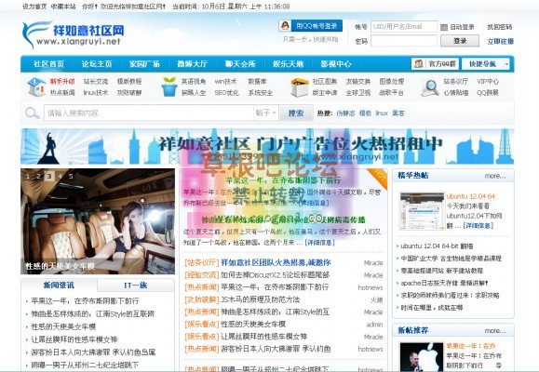Click the 登录 button
Viewport: 539px width, 372px height.
[460, 41]
